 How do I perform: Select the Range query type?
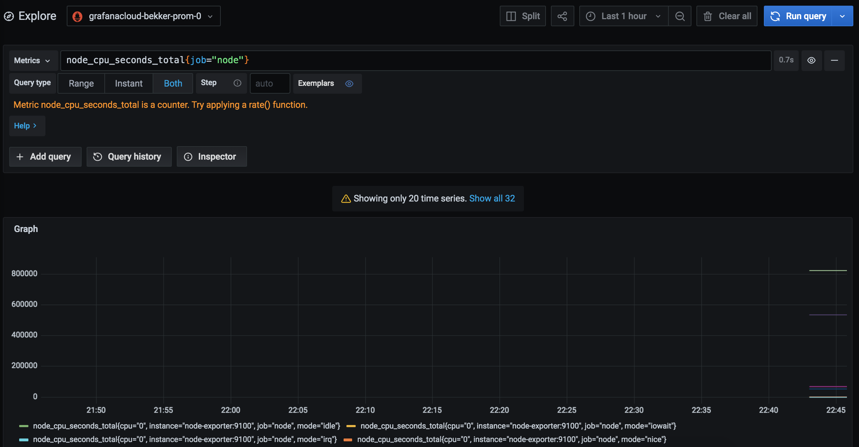pyautogui.click(x=81, y=83)
